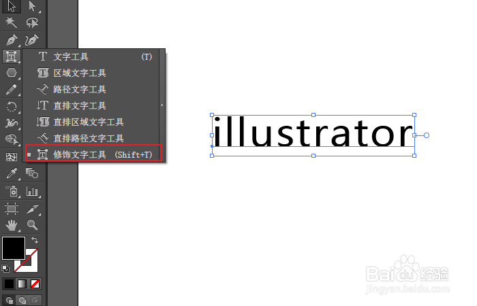Activate the Artboard tool
Screen dimensions: 477x306
(x=12, y=209)
